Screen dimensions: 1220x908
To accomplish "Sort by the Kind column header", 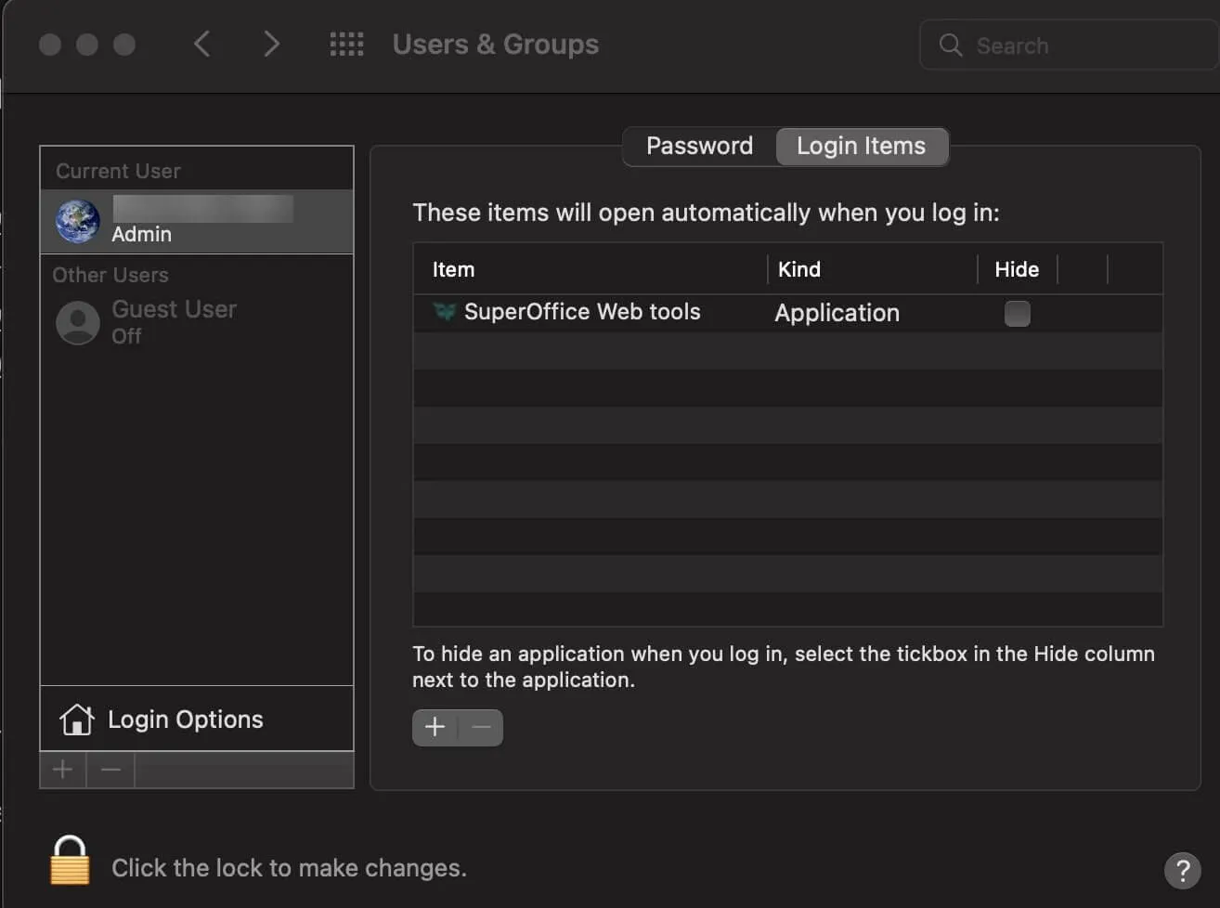I will point(798,270).
